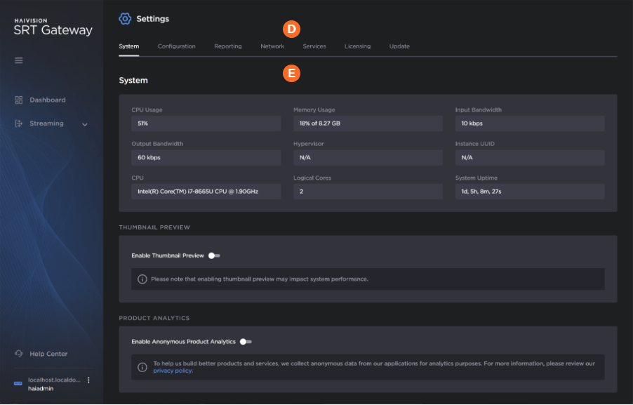Click the Haivision SRT Gateway logo
633x405 pixels.
click(53, 27)
